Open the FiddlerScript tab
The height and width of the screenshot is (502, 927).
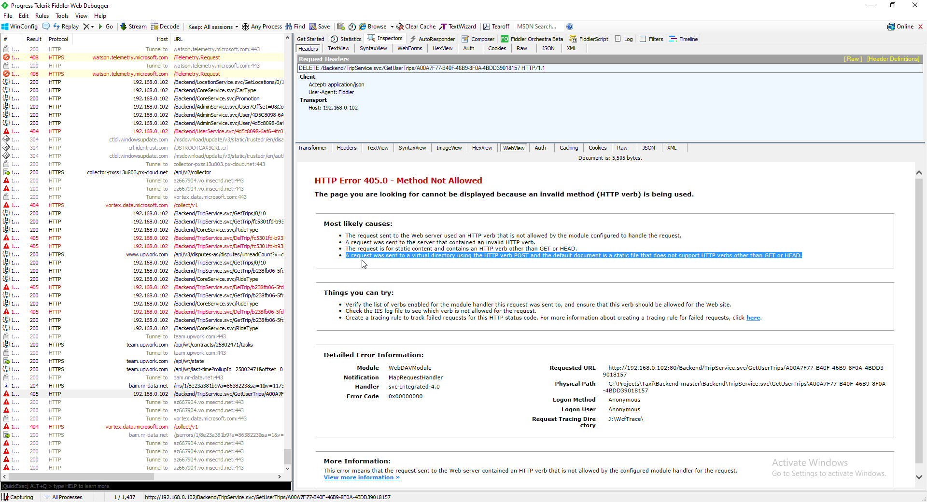589,39
